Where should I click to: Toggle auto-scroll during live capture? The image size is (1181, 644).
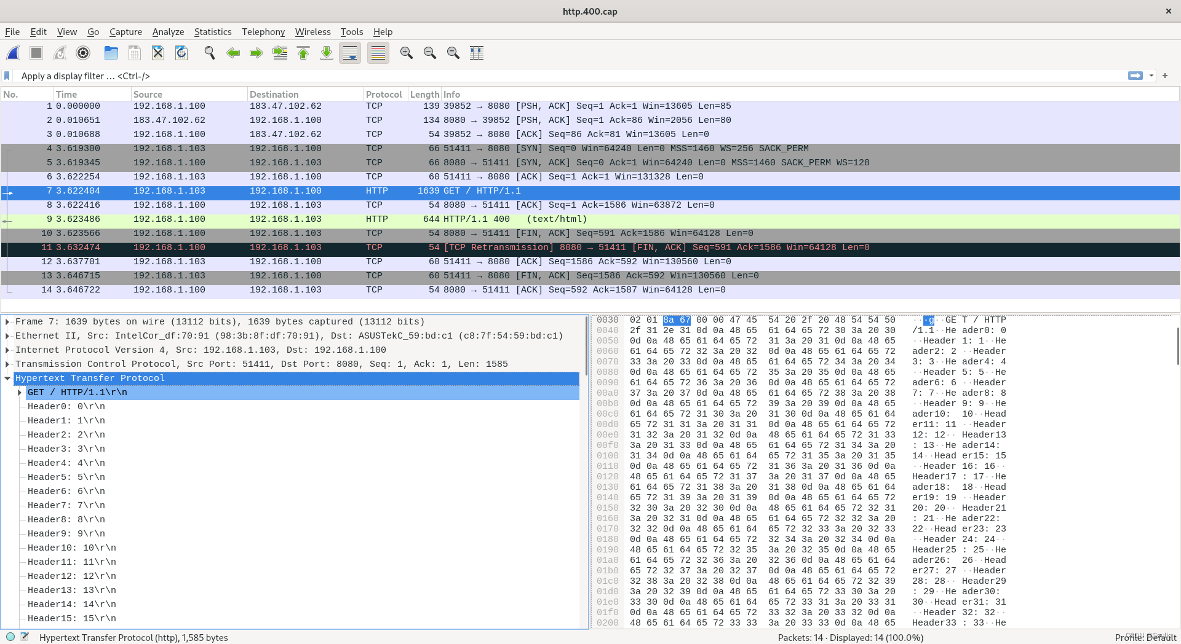[350, 53]
